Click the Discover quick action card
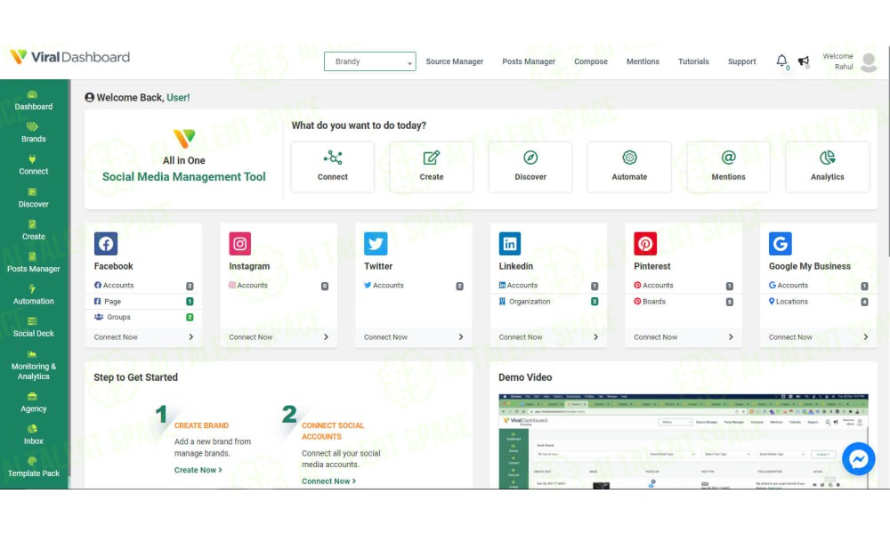890x534 pixels. tap(530, 166)
